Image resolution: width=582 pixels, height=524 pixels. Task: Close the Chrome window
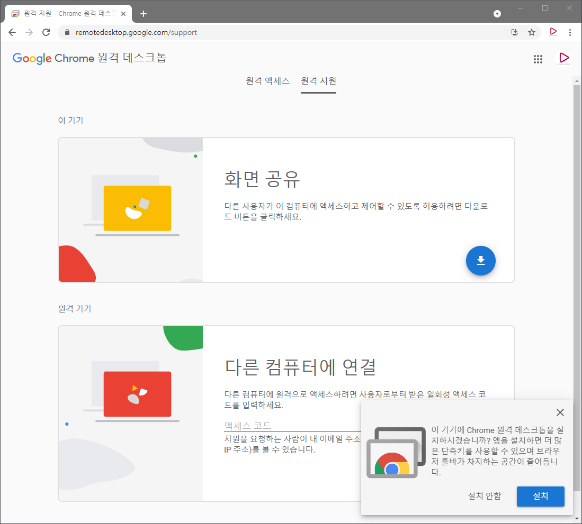click(569, 8)
